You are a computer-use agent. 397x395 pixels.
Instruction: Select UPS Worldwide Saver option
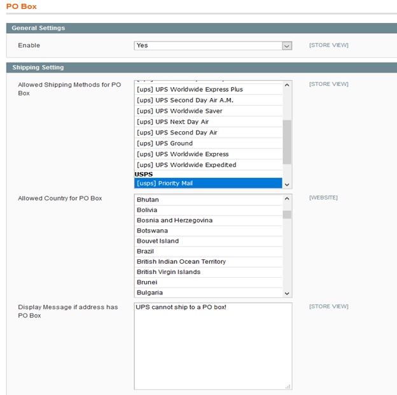pos(209,111)
